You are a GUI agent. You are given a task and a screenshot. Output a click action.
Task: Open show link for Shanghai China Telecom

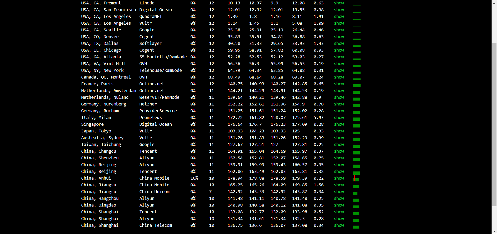pyautogui.click(x=339, y=225)
